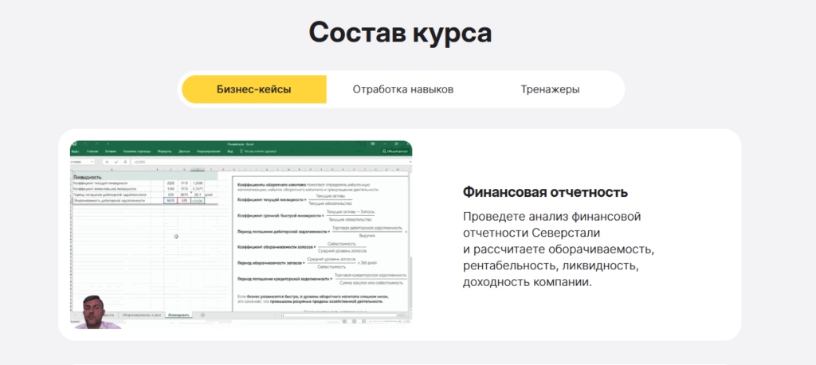This screenshot has height=365, width=816.
Task: Open the Excel video preview thumbnail
Action: [241, 234]
